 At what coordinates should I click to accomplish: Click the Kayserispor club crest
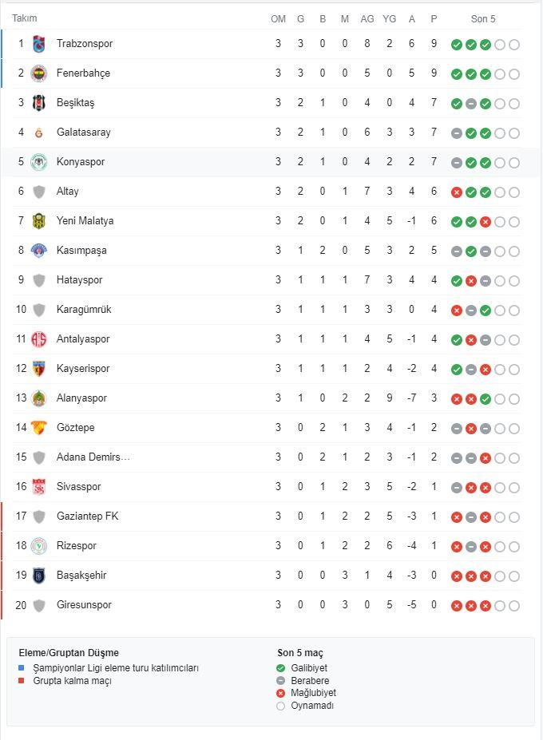[x=38, y=369]
